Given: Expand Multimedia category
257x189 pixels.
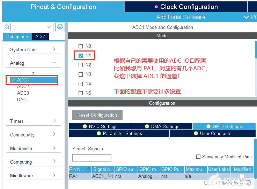Looking at the screenshot, I should [33, 148].
